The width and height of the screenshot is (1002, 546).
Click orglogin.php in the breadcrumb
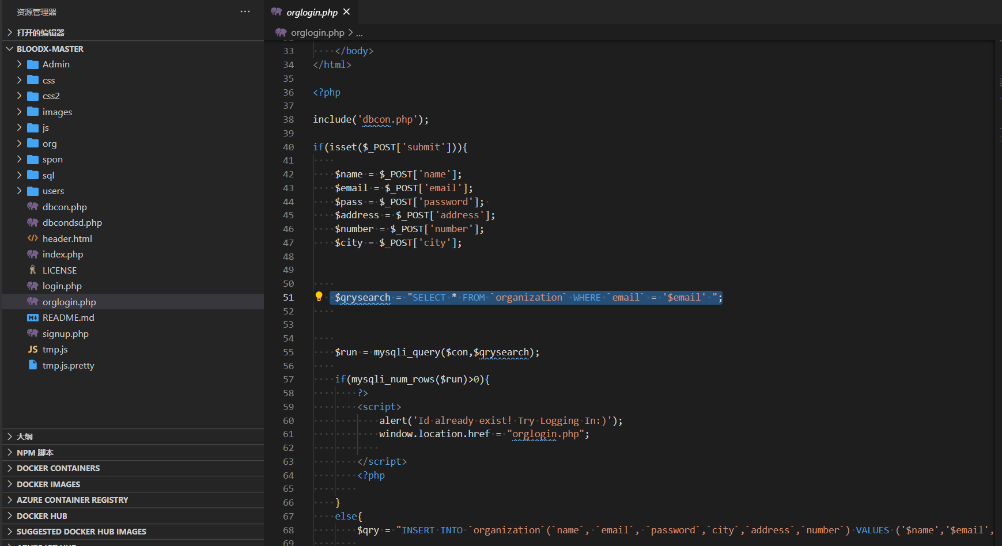317,33
